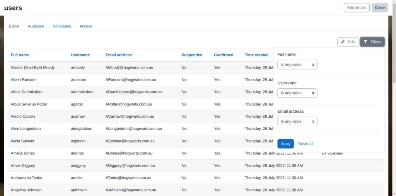Viewport: 396px width, 196px height.
Task: Click email ATonks@hogwarts.com.au
Action: (x=128, y=177)
